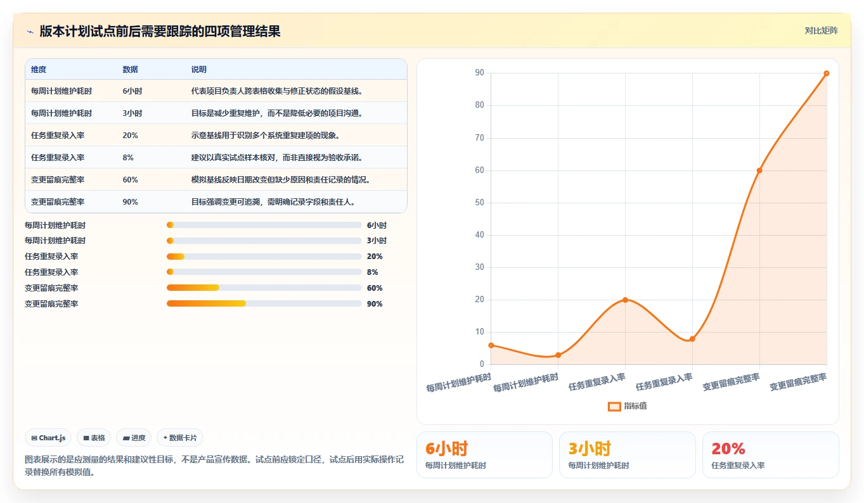Click the title 版本计划试点前后需要跟踪的四项管理结果
The height and width of the screenshot is (503, 864).
pyautogui.click(x=160, y=31)
